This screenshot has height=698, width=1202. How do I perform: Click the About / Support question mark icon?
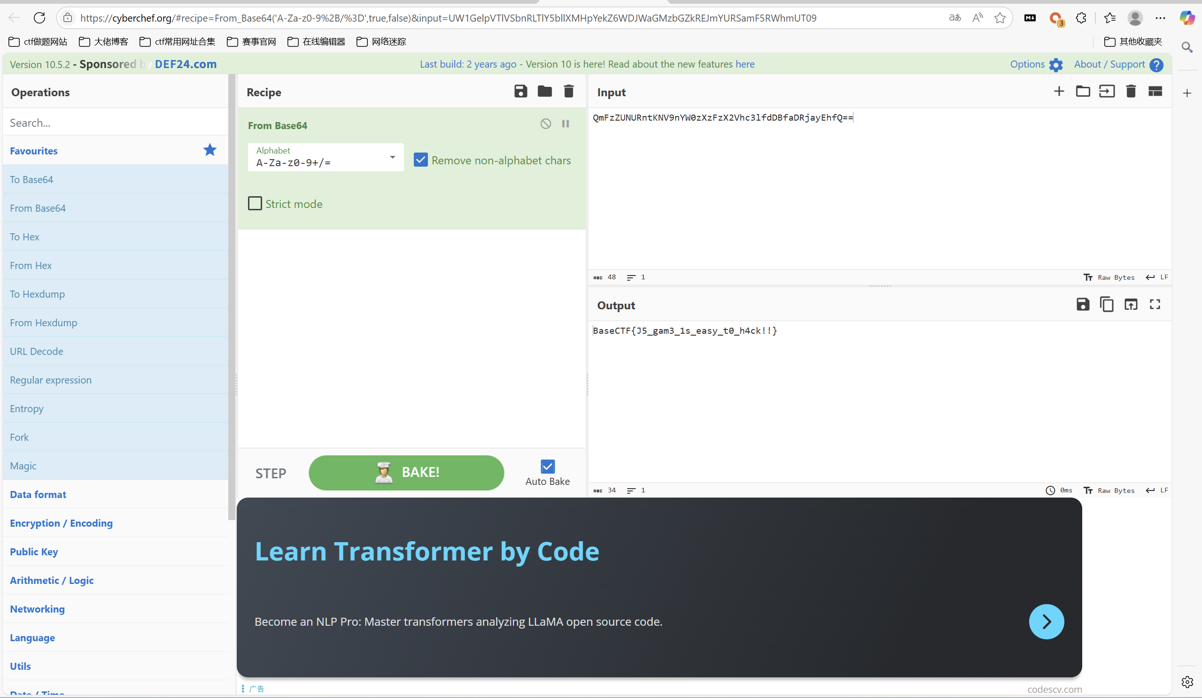1156,65
